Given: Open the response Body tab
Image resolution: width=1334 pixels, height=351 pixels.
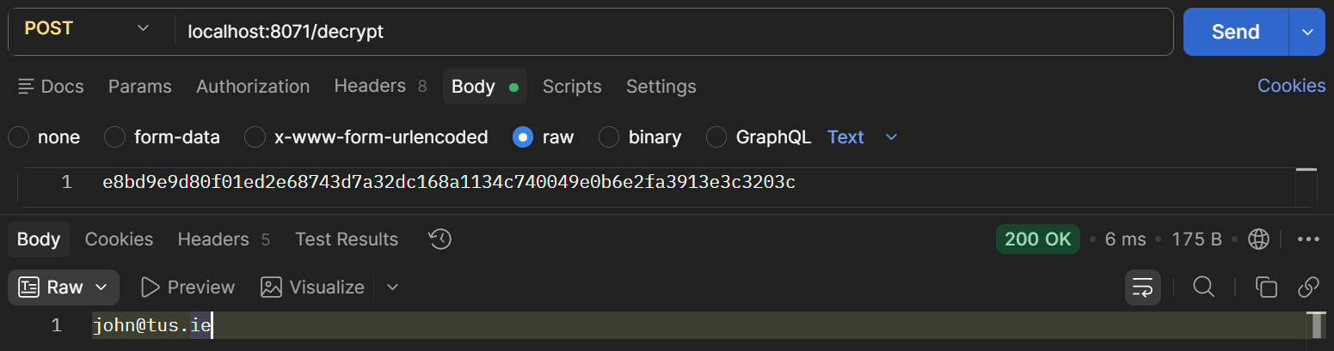Looking at the screenshot, I should (x=39, y=239).
